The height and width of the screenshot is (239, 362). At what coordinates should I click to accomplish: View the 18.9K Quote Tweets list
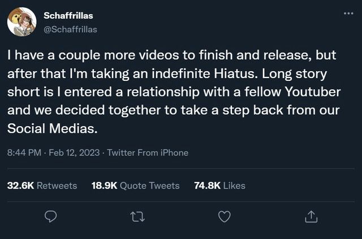[x=135, y=185]
